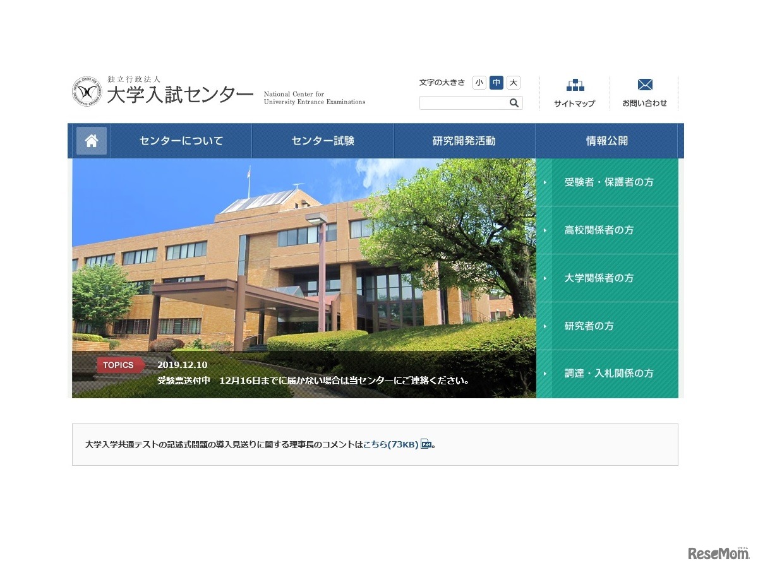Open the サイトマップ sitemap icon
This screenshot has height=568, width=758.
[575, 85]
